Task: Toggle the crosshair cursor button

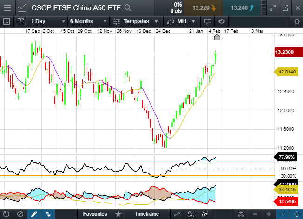Action: pyautogui.click(x=283, y=214)
